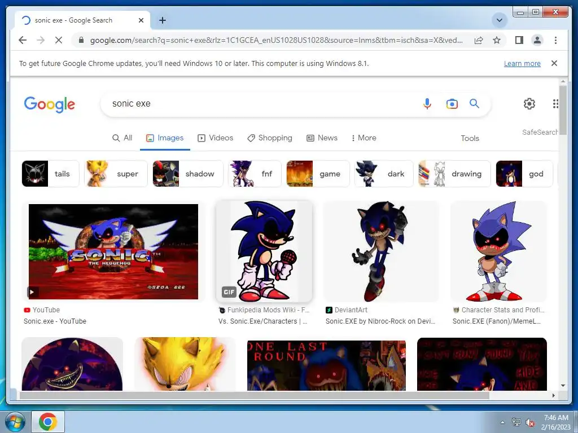578x433 pixels.
Task: Select the Images tab
Action: pos(165,138)
